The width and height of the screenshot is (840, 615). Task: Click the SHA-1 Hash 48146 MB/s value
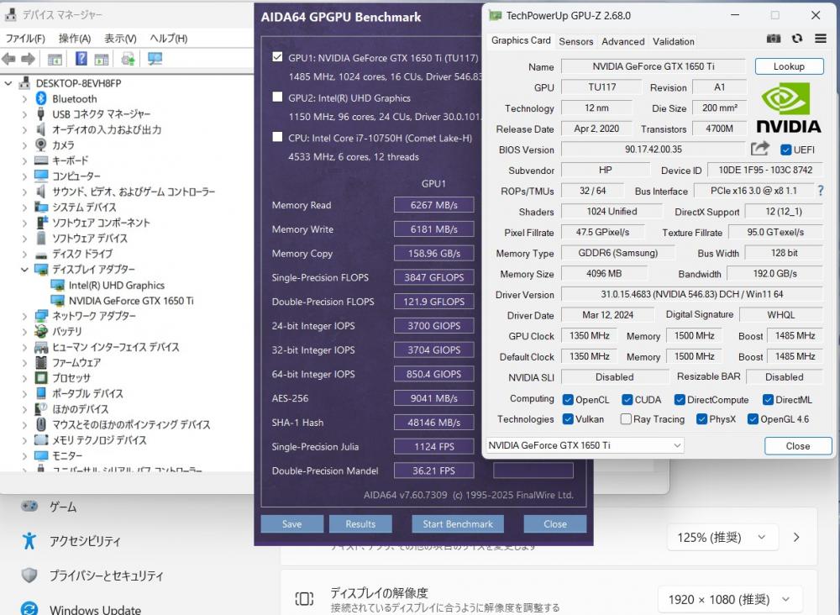434,422
